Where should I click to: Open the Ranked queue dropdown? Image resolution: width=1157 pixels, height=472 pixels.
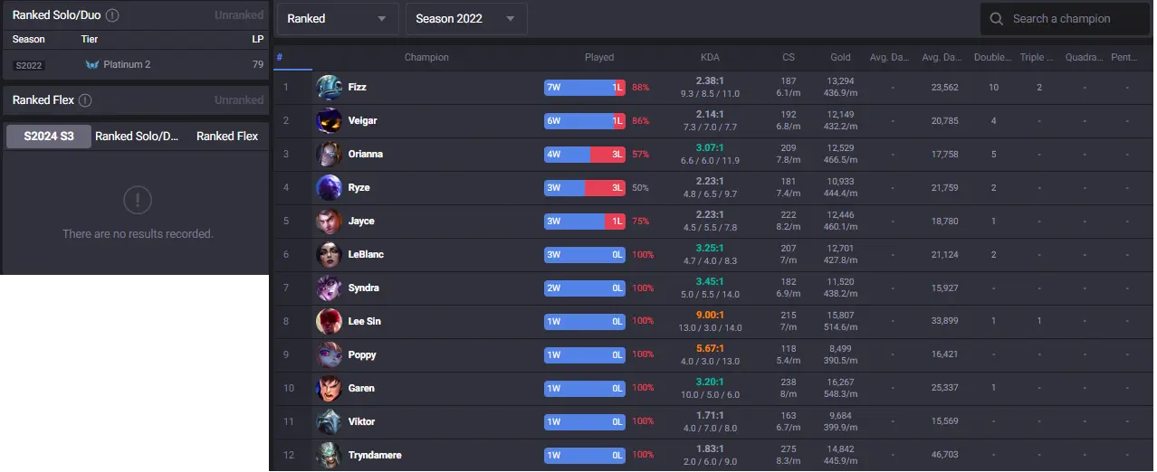pos(337,19)
